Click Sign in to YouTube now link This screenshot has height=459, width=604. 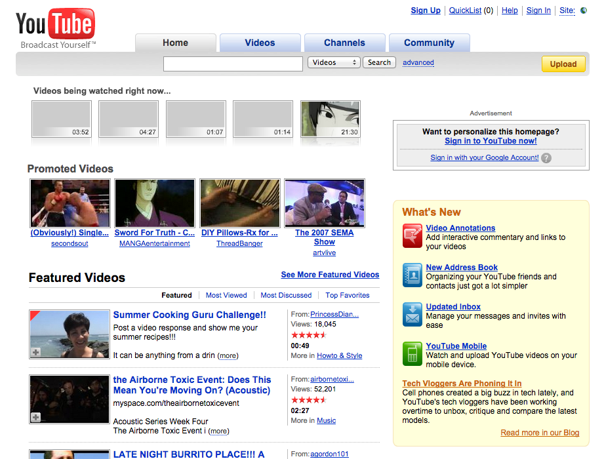(x=491, y=141)
